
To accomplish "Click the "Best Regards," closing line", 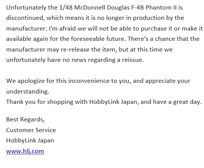I will coord(25,120).
